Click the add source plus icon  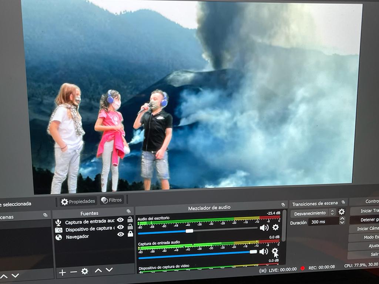[x=62, y=273]
